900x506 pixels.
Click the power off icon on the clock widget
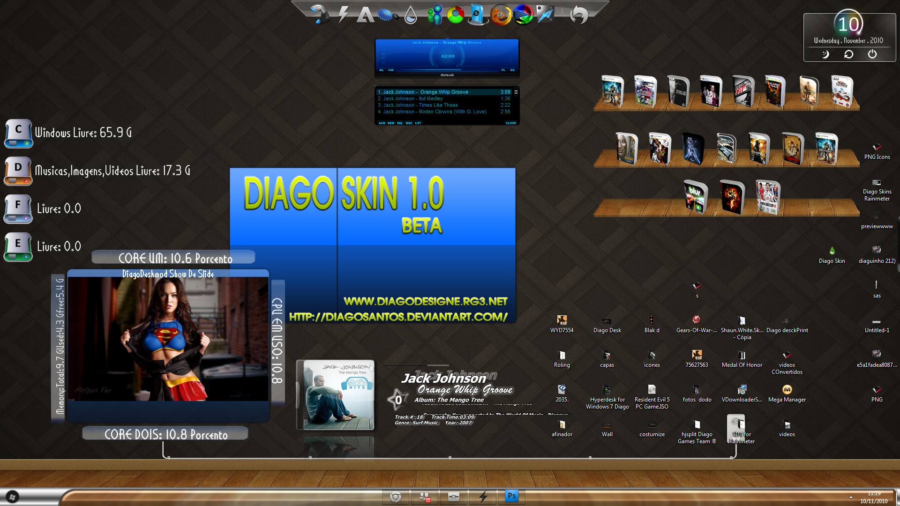pyautogui.click(x=872, y=54)
